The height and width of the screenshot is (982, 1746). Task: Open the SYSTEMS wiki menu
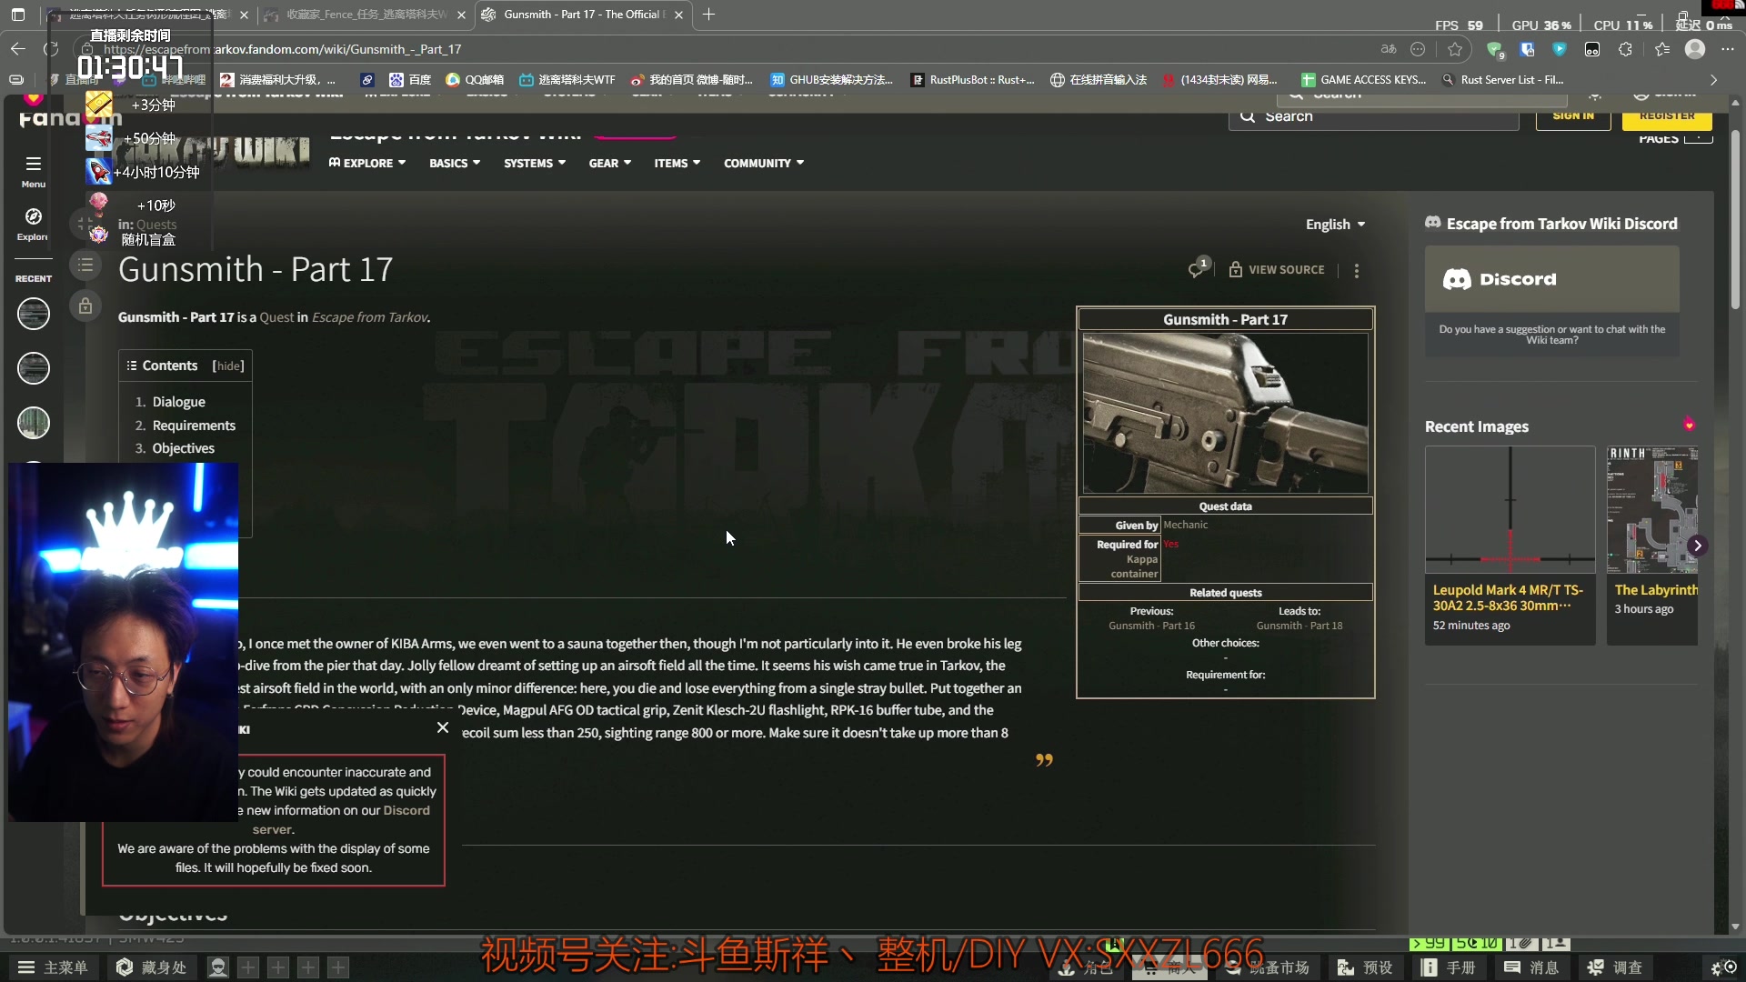[x=535, y=163]
